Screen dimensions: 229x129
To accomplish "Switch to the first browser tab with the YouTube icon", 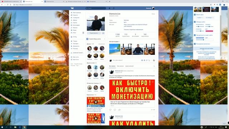I will coord(11,1).
